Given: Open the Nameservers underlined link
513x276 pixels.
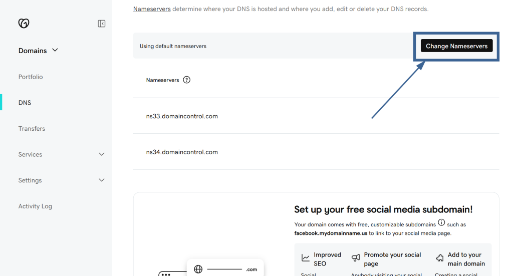Looking at the screenshot, I should click(x=152, y=9).
